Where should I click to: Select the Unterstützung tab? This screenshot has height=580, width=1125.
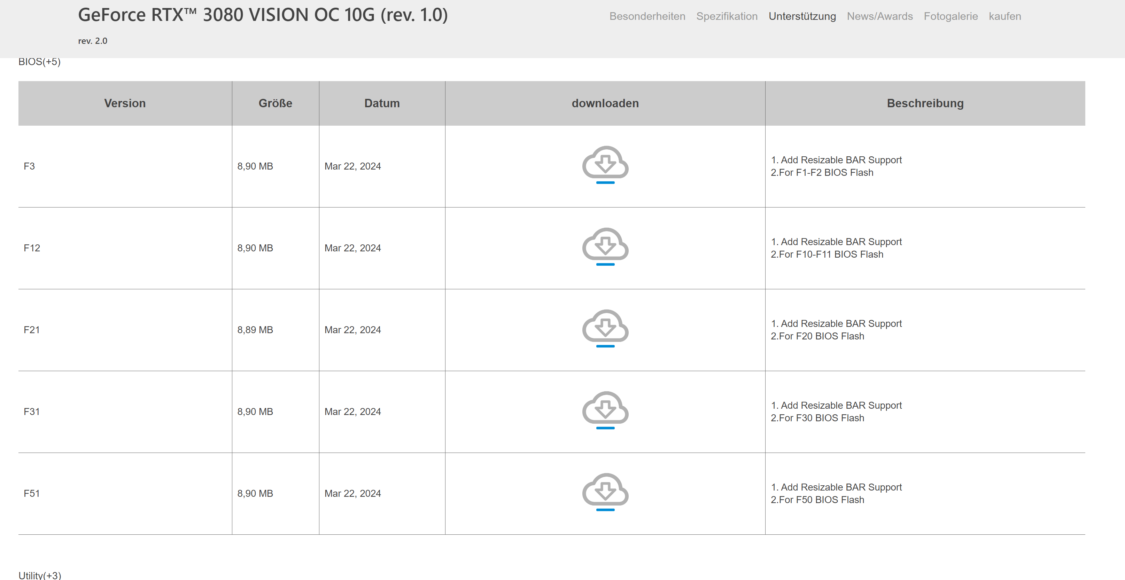click(x=802, y=16)
